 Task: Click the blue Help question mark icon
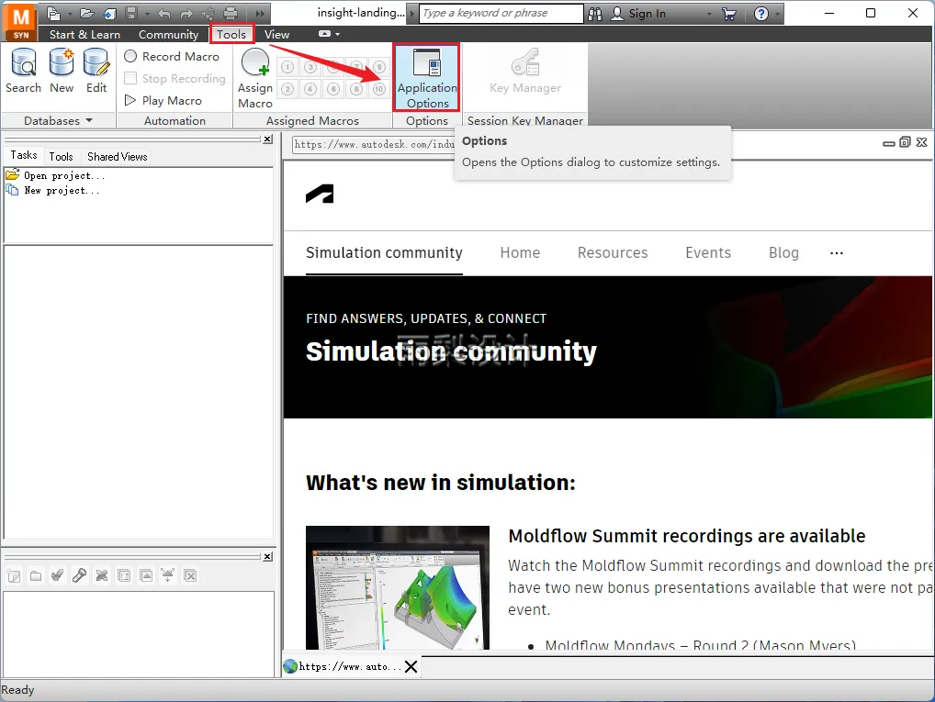tap(761, 14)
